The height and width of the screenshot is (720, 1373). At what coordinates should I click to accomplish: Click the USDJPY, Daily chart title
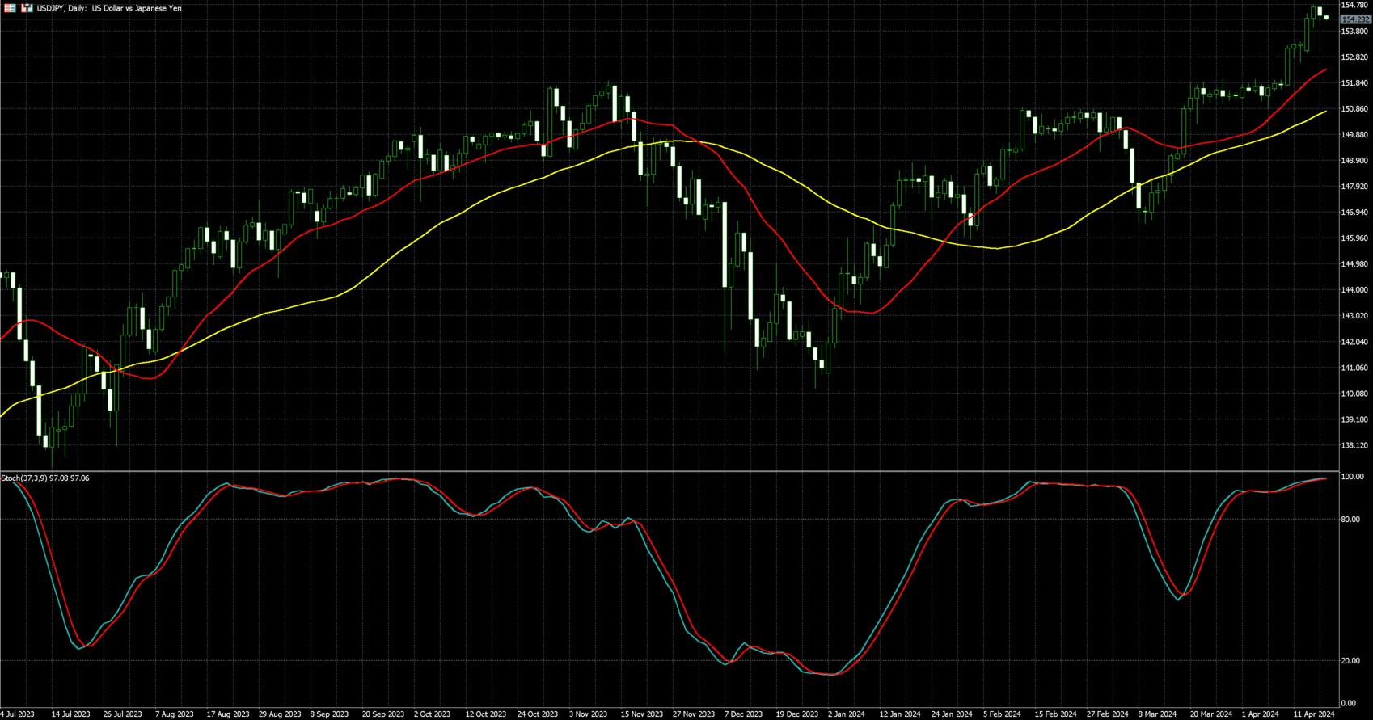pyautogui.click(x=109, y=8)
